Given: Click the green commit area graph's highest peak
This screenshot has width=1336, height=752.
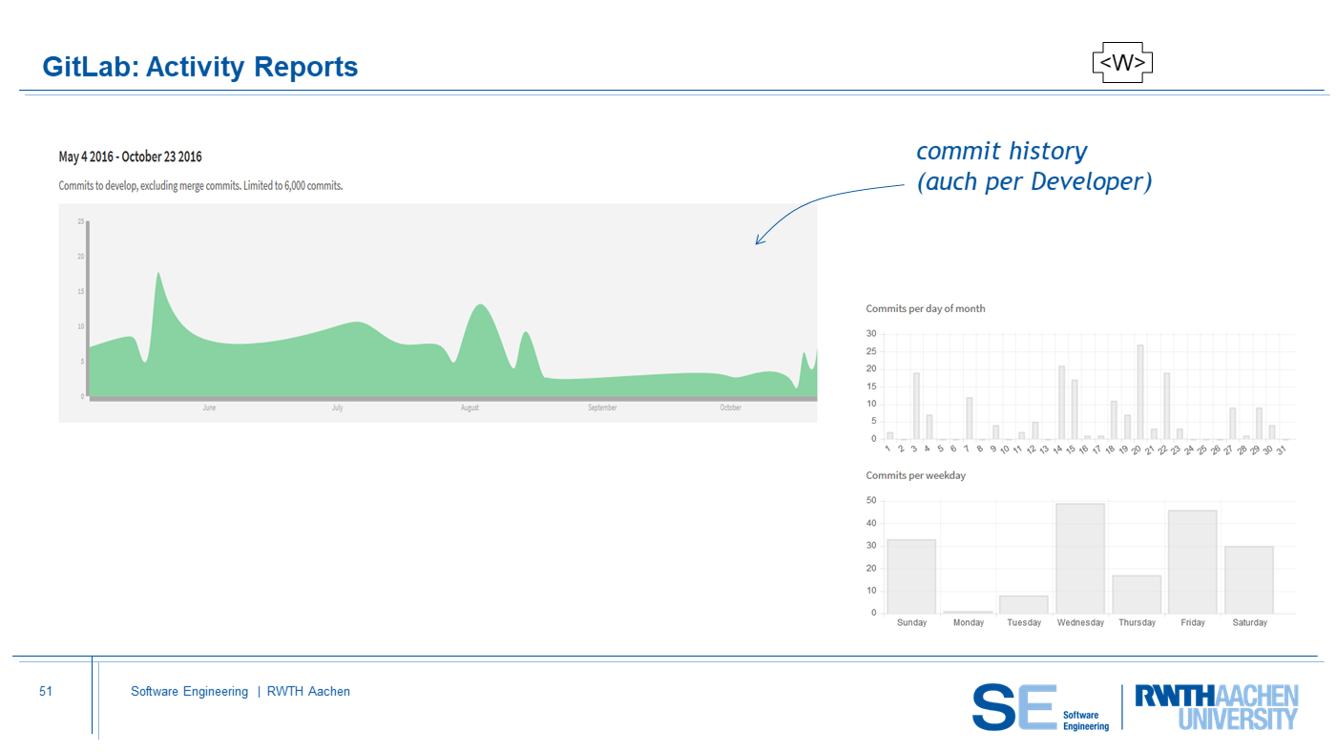Looking at the screenshot, I should point(158,286).
